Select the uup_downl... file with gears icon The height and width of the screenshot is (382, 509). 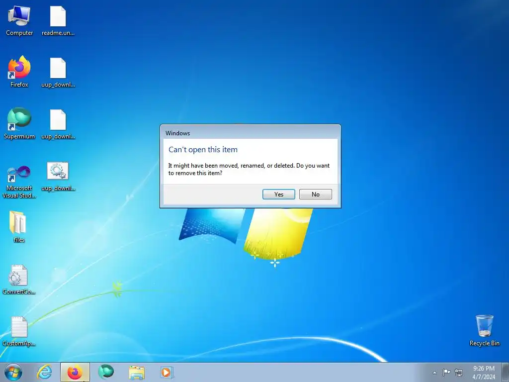(58, 177)
